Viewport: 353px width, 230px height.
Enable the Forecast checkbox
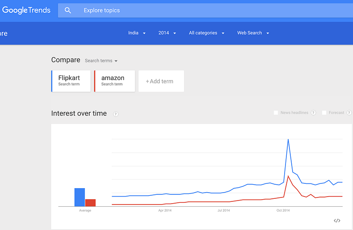pyautogui.click(x=324, y=113)
